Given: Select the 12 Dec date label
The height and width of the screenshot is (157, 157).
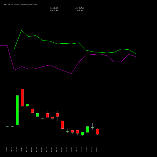Looking at the screenshot, I should pos(36,149).
